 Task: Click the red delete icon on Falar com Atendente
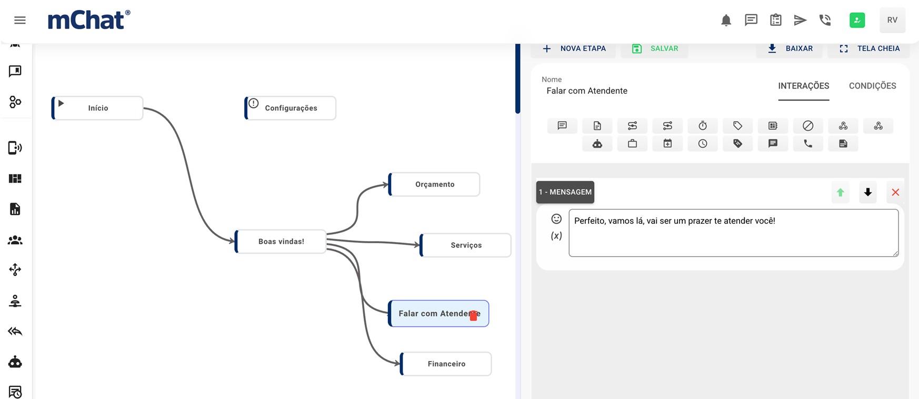tap(473, 315)
